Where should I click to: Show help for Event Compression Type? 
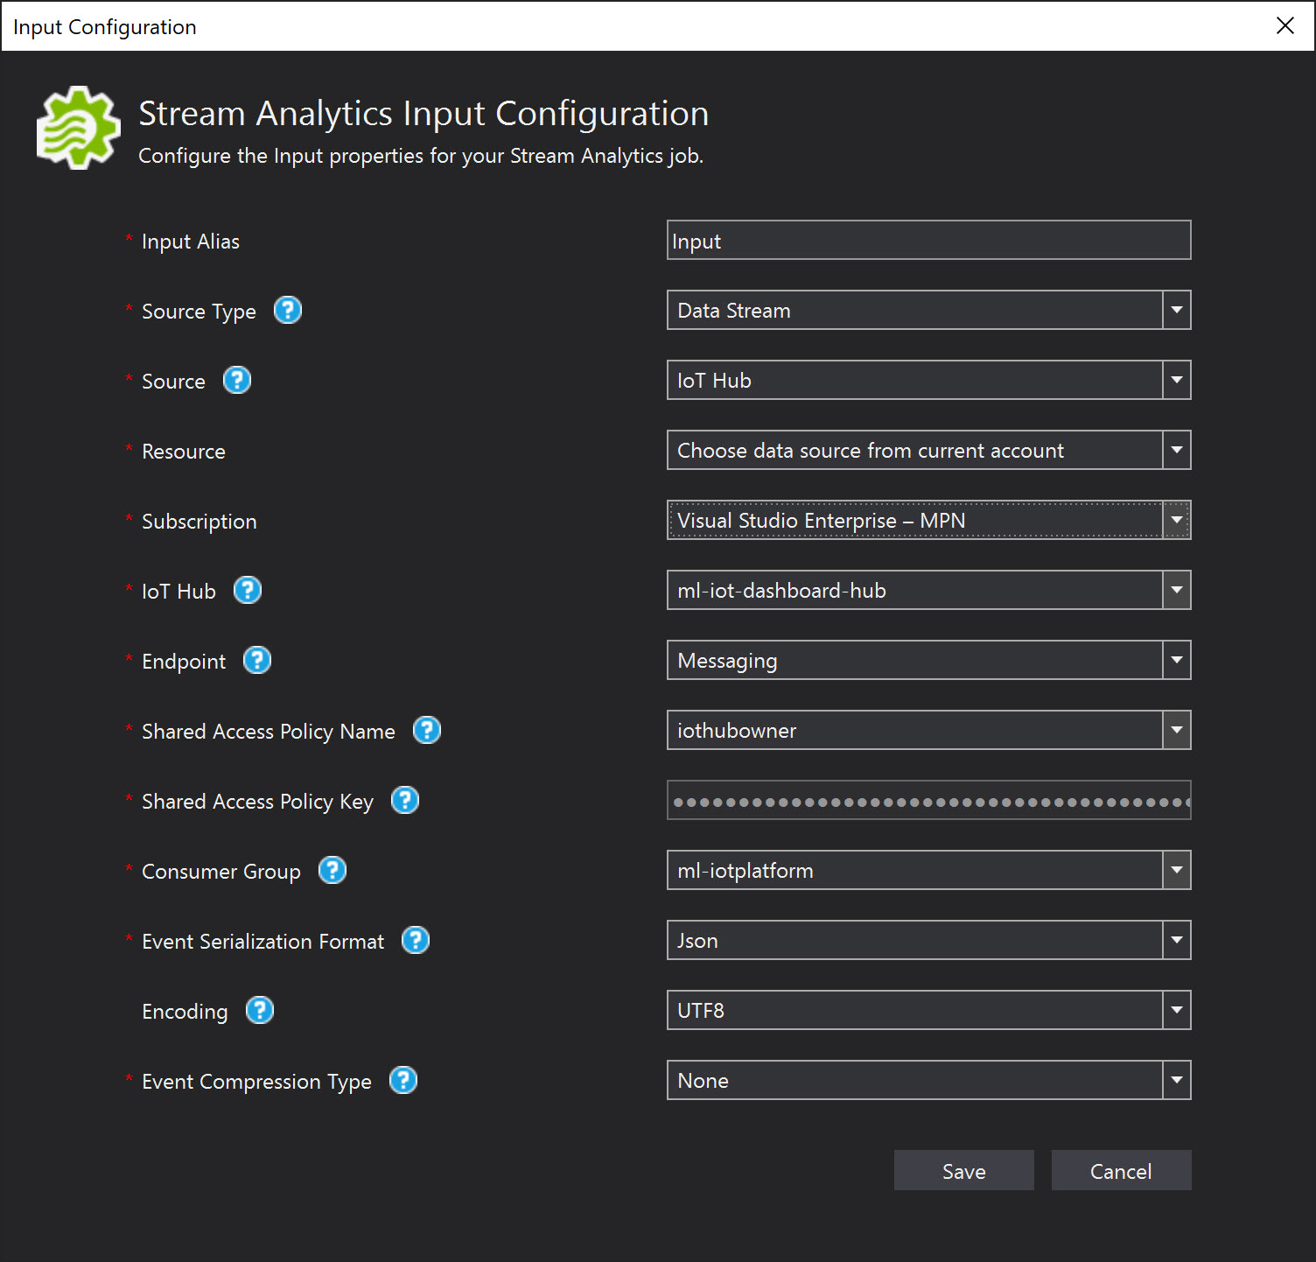(403, 1080)
